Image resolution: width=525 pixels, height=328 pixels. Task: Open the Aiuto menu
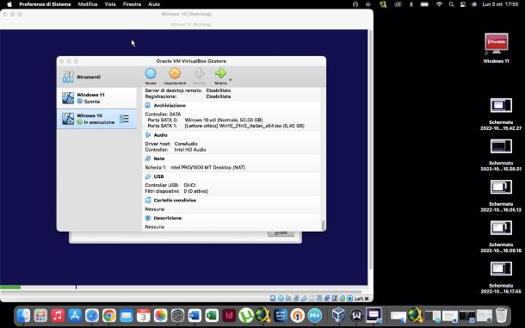click(154, 4)
